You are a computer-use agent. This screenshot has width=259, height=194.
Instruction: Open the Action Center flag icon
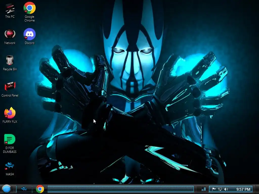click(214, 189)
